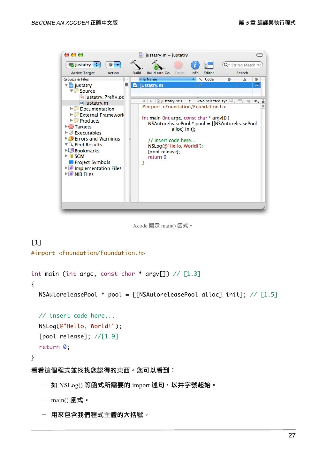Click the justatry project blueprint icon

click(x=71, y=85)
